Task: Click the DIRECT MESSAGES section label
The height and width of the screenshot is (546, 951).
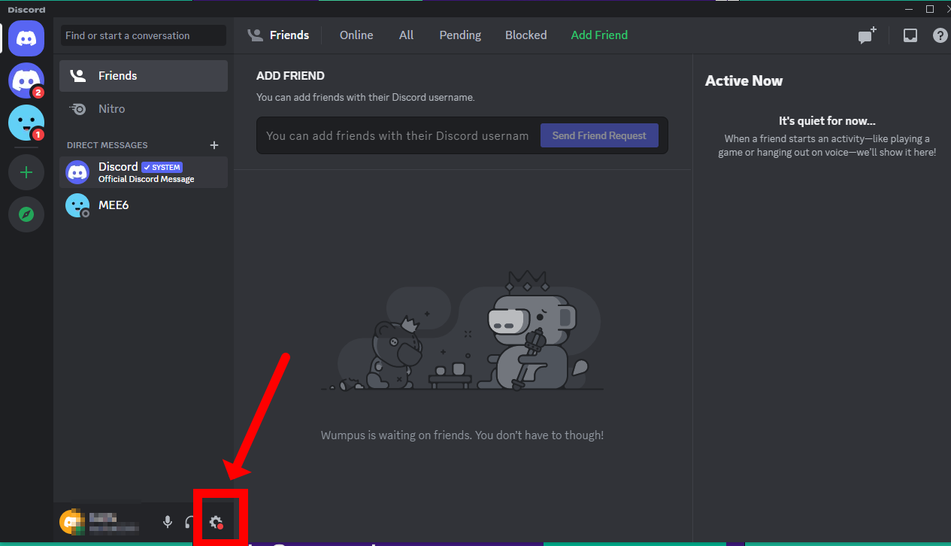Action: pos(108,145)
